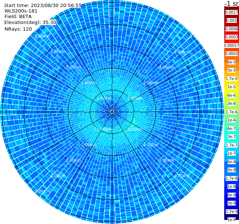Click the 0.0017 colorbar label
The height and width of the screenshot is (224, 239).
click(x=232, y=12)
